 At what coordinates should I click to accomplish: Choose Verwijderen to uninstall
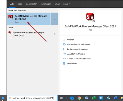[x=72, y=63]
